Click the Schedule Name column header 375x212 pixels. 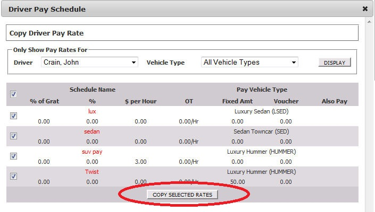coord(93,90)
